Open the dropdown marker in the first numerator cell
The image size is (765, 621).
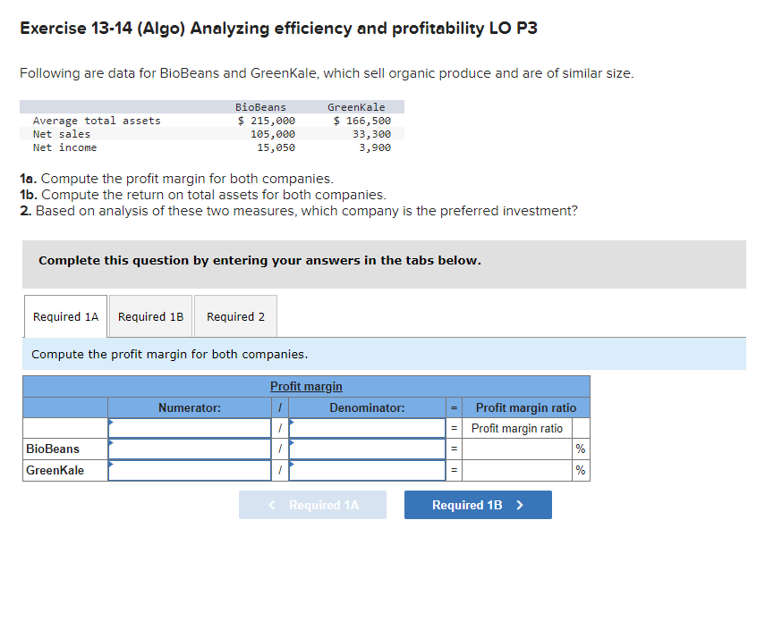click(111, 422)
